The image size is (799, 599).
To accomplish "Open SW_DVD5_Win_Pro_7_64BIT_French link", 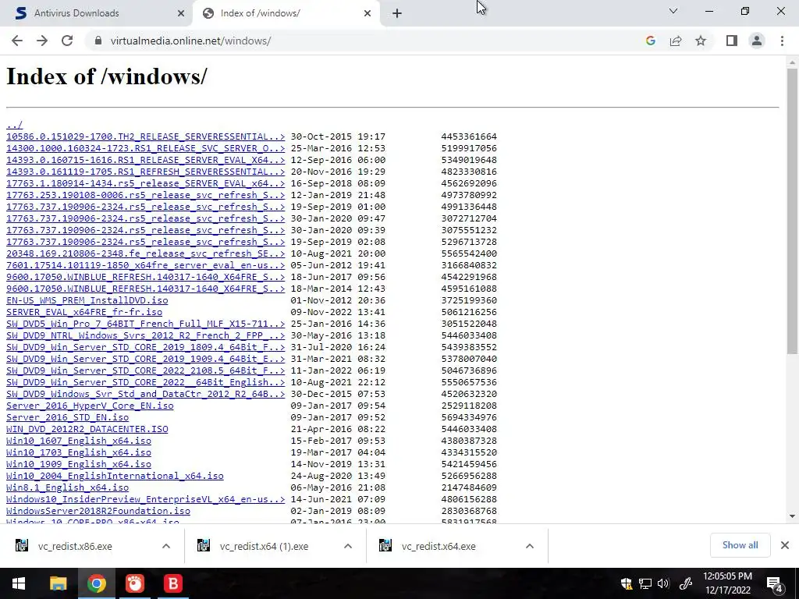I will 145,324.
